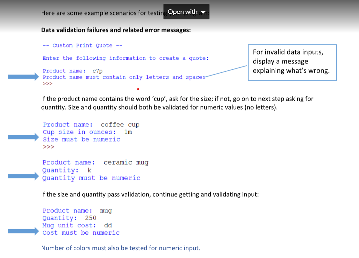Image resolution: width=359 pixels, height=258 pixels.
Task: Click the callout box about invalid data inputs
Action: (x=292, y=62)
